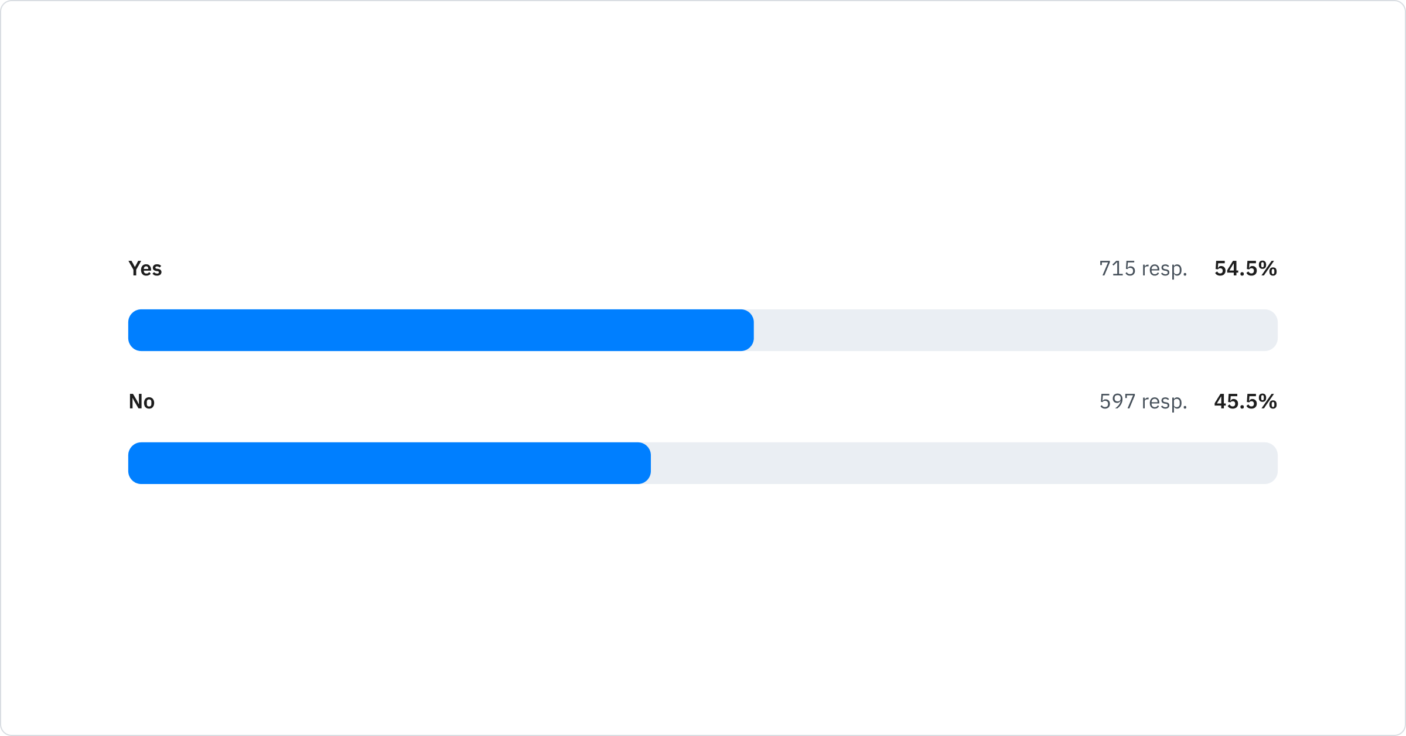Click the blue filled portion of Yes bar
This screenshot has height=736, width=1406.
[439, 330]
